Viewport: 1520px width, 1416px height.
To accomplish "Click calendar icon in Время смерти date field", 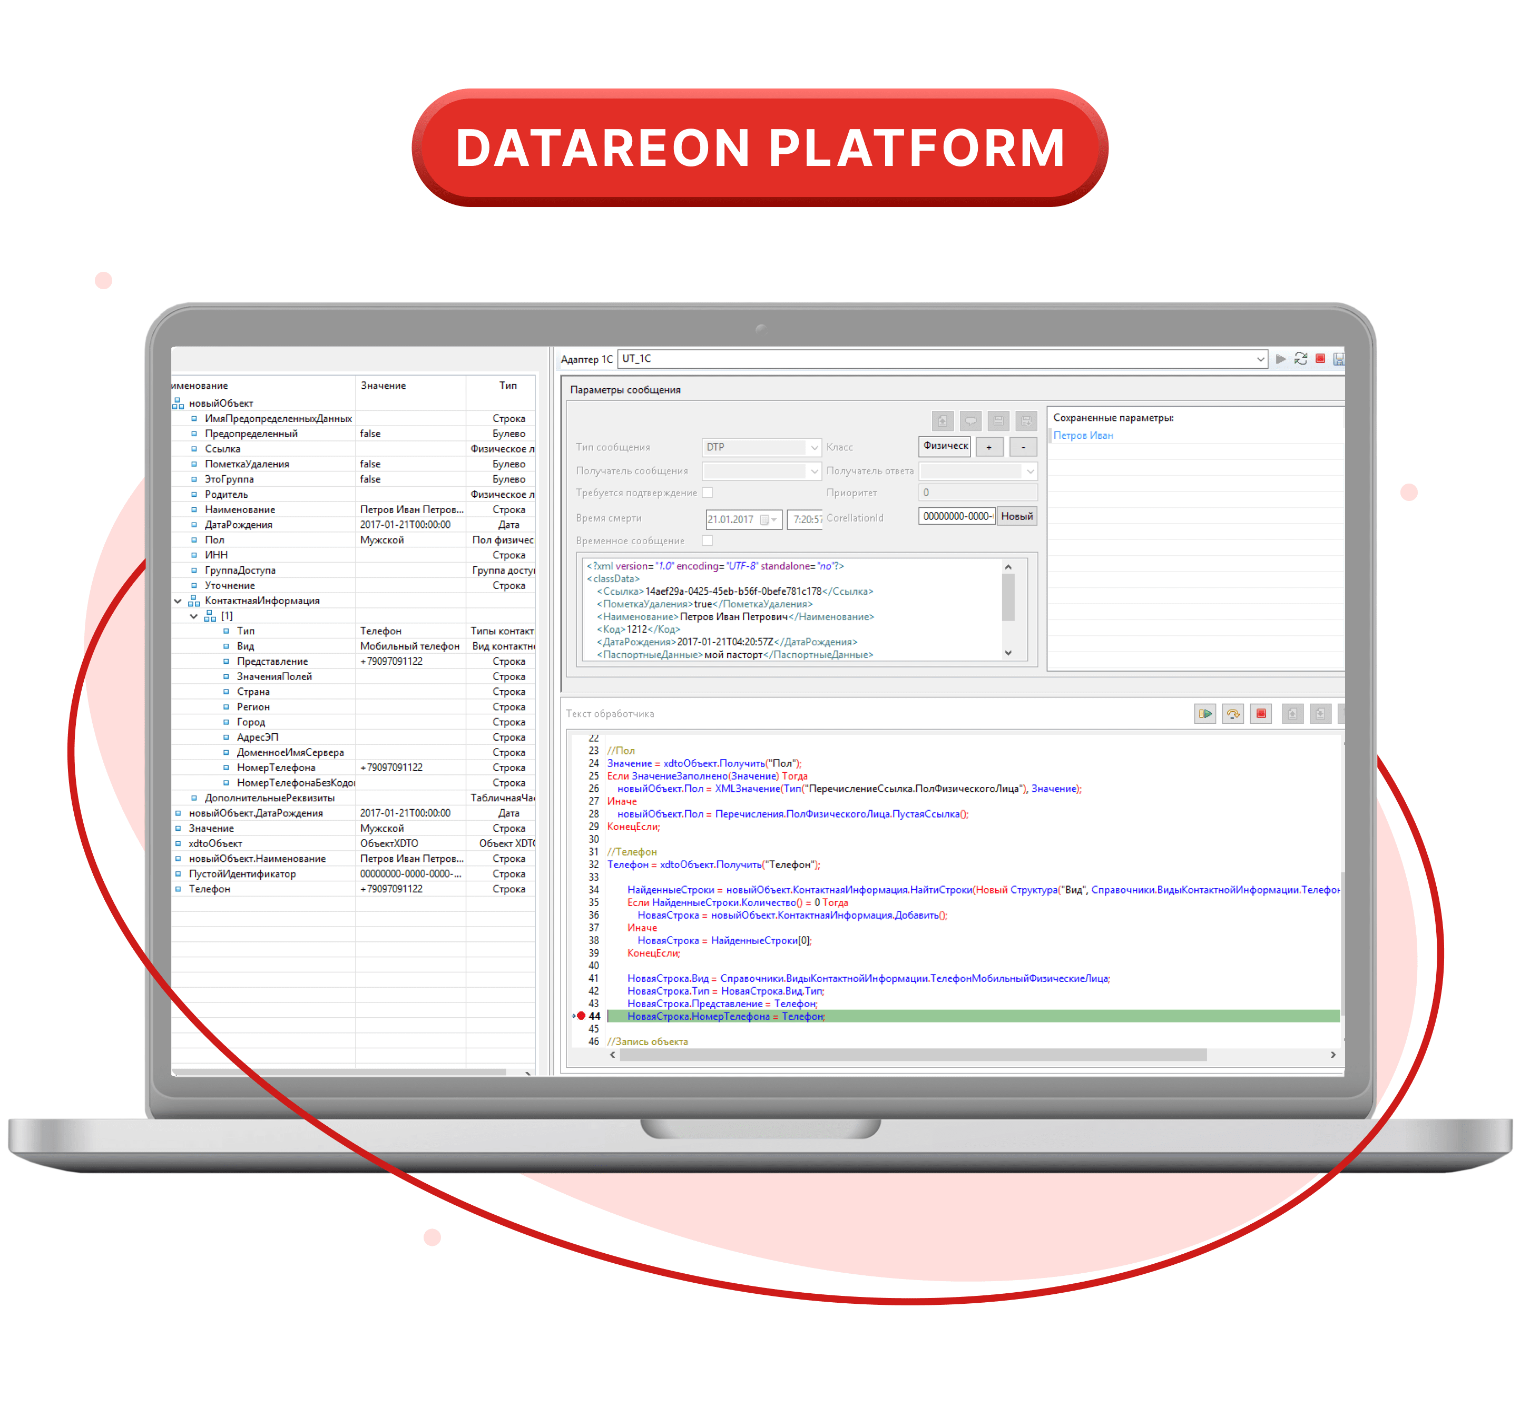I will click(764, 520).
